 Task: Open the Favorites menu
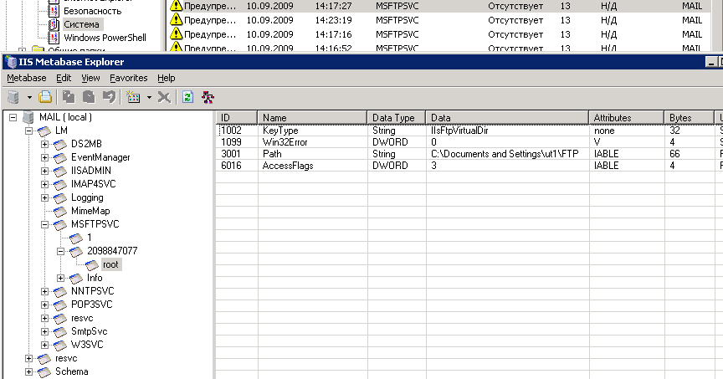(x=129, y=78)
